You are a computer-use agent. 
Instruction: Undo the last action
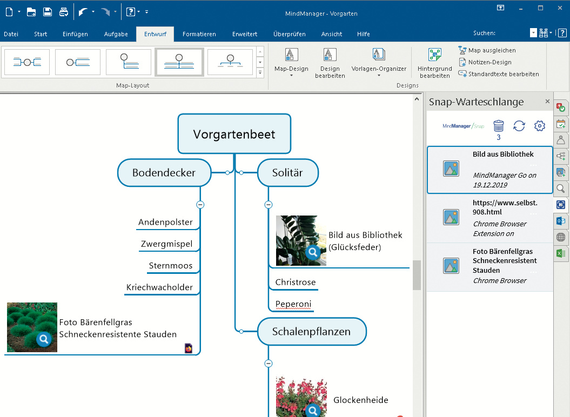point(83,12)
